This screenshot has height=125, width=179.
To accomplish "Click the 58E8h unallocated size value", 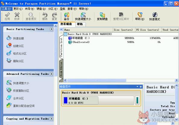I will [x=131, y=42].
